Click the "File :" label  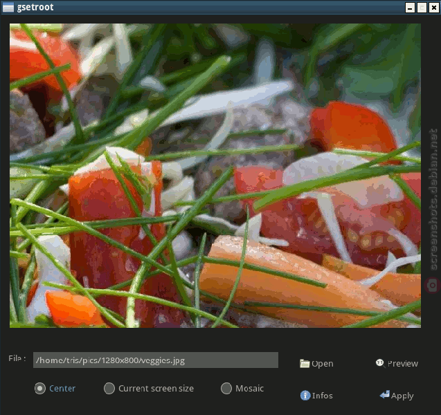coord(17,358)
